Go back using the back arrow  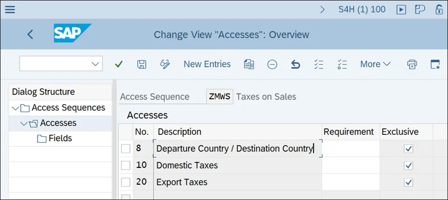click(30, 34)
